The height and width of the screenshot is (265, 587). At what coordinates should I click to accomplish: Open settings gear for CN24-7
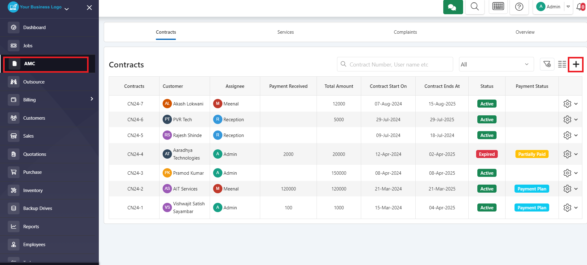(567, 104)
